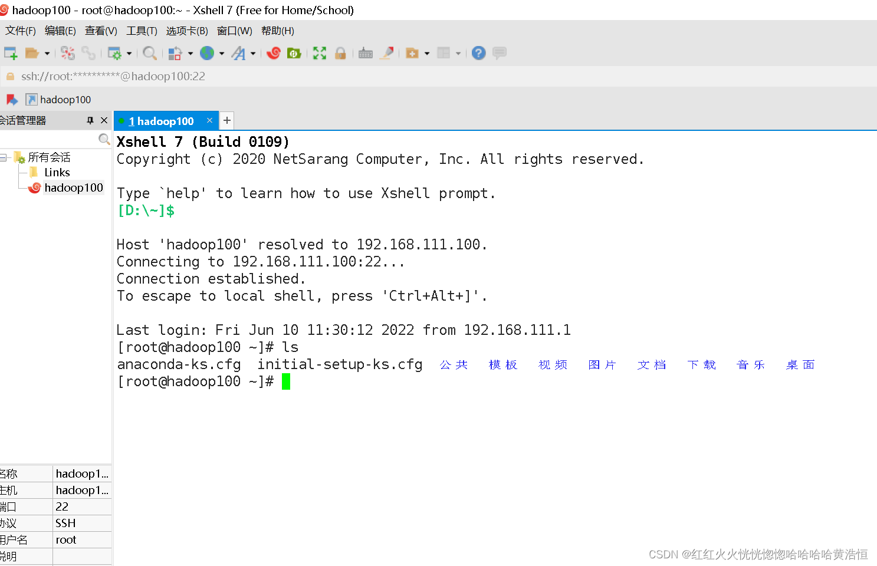
Task: Open the 选项卡(B) menu
Action: coord(187,31)
